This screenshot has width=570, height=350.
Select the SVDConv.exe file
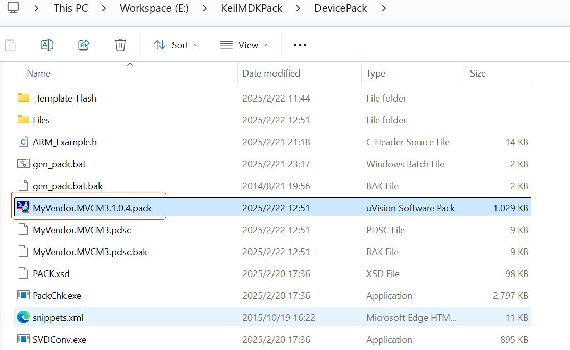coord(59,339)
